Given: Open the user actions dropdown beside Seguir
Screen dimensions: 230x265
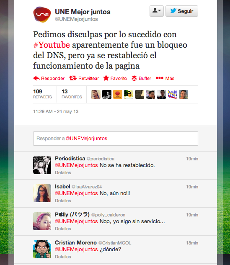Looking at the screenshot, I should pyautogui.click(x=156, y=11).
